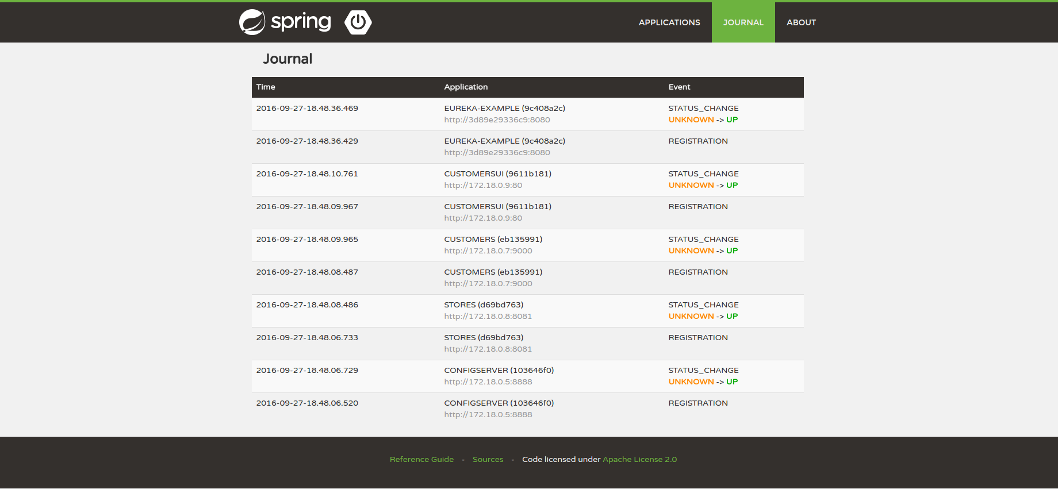Click UNKNOWN status in the CONFIGSERVER row

[x=691, y=382]
